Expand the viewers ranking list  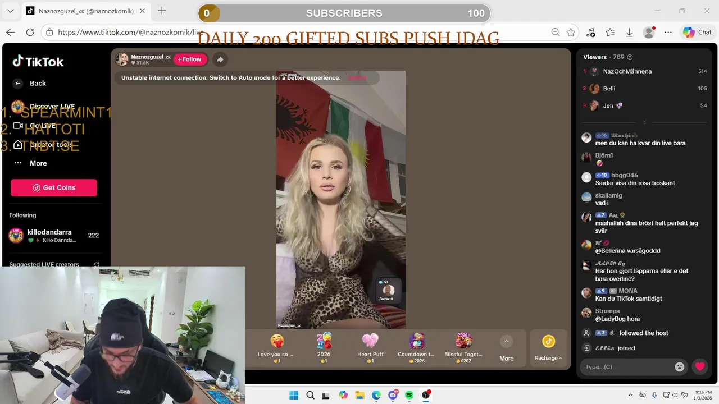644,122
